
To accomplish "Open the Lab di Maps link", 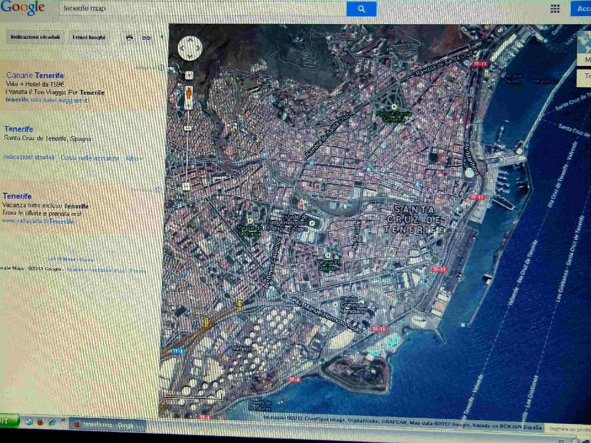I will pyautogui.click(x=62, y=259).
